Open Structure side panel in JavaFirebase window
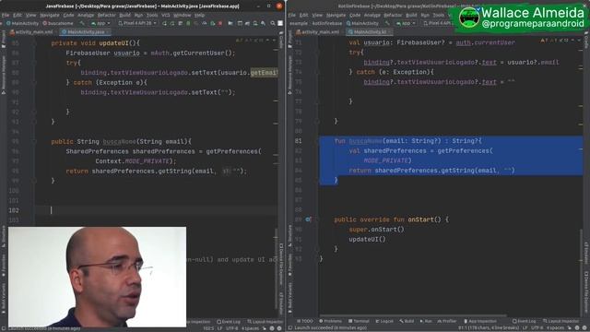Image resolution: width=590 pixels, height=332 pixels. [x=4, y=235]
